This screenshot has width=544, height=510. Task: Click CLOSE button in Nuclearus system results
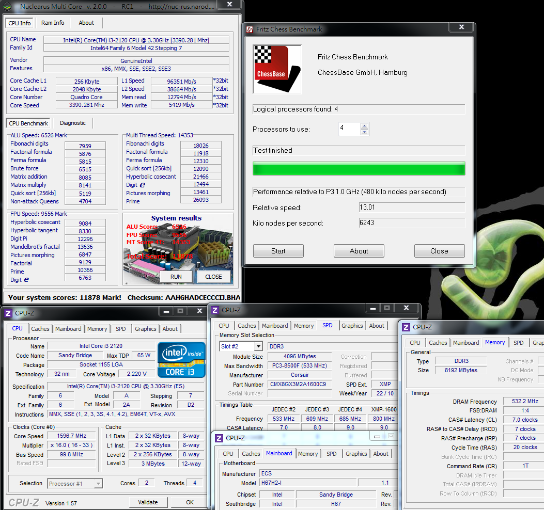(213, 277)
